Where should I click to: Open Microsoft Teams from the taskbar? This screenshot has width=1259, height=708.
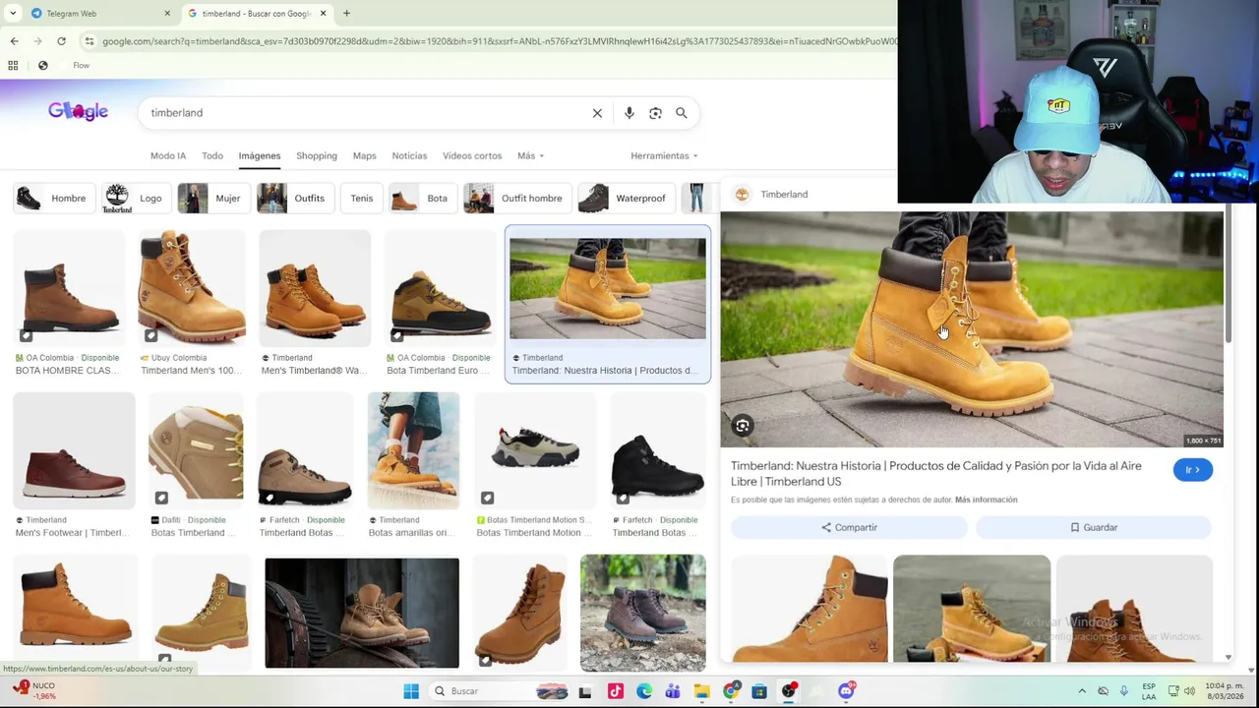pyautogui.click(x=673, y=691)
